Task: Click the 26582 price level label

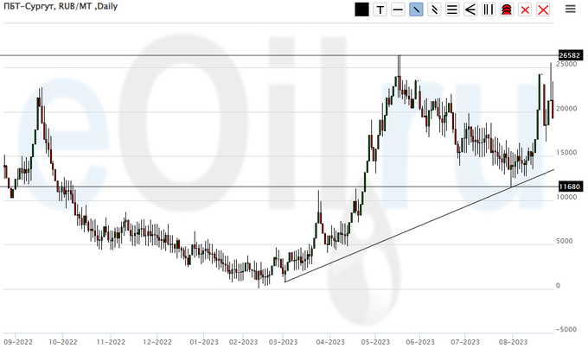Action: tap(568, 55)
